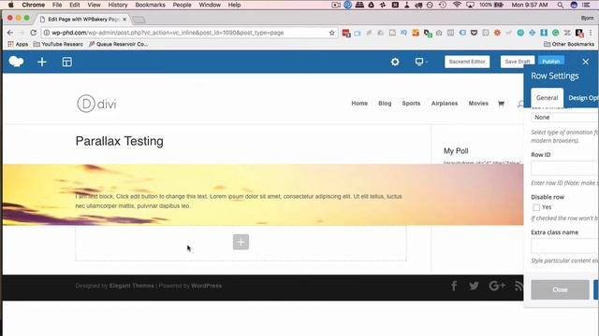Open the Home nav link
The image size is (599, 336).
click(359, 104)
